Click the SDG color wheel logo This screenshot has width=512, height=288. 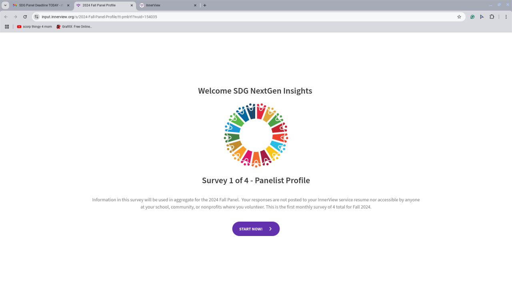pos(256,135)
